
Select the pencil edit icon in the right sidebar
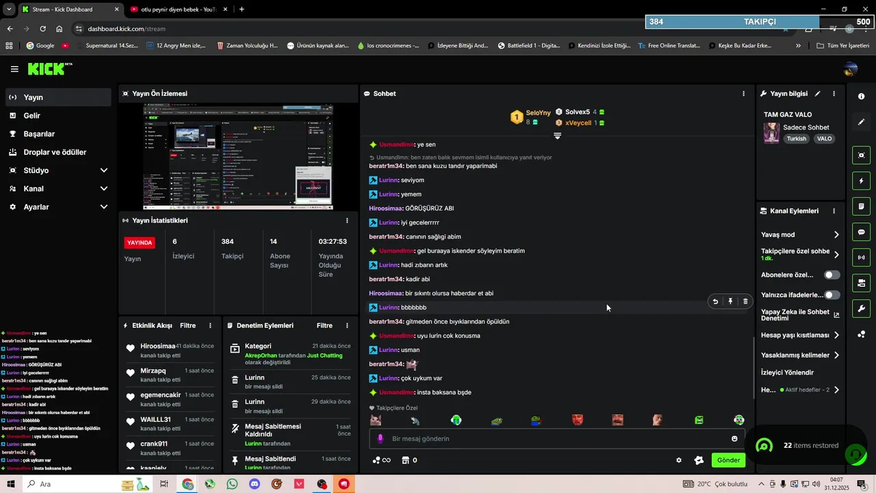tap(862, 122)
